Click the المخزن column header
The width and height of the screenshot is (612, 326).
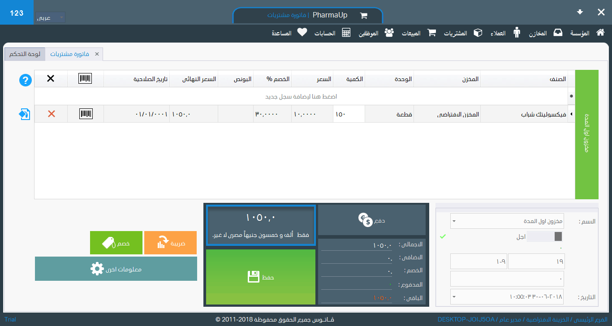447,79
